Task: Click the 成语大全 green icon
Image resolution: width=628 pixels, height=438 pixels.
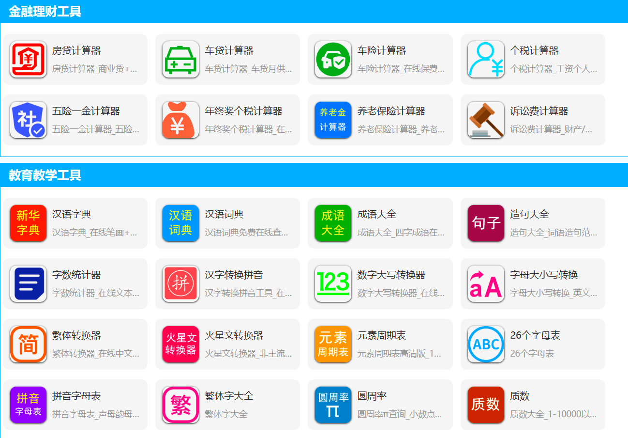Action: pyautogui.click(x=332, y=223)
